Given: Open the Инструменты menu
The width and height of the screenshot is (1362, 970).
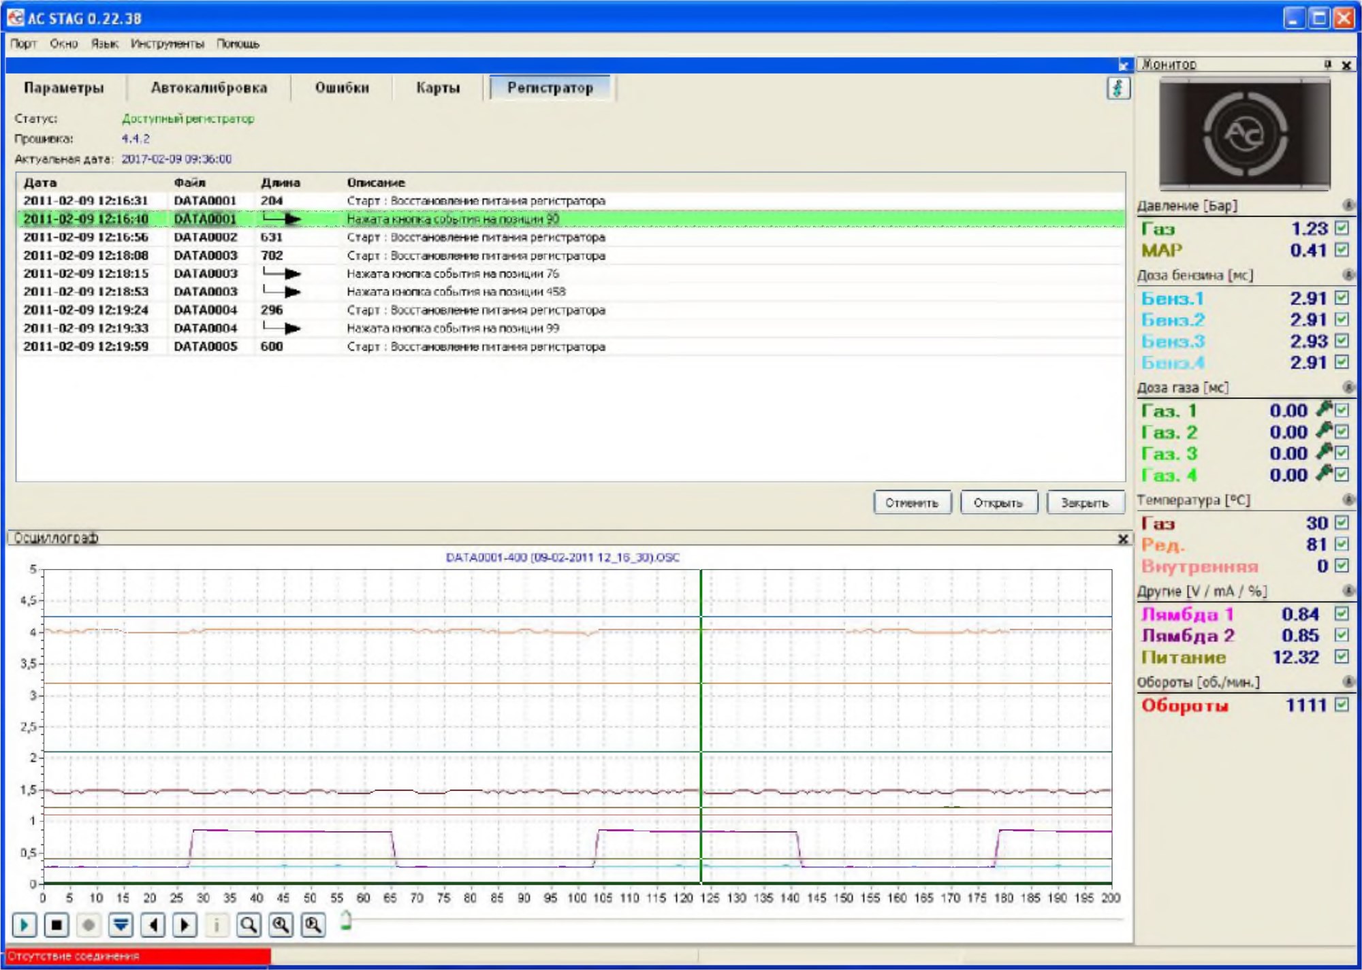Looking at the screenshot, I should [x=168, y=44].
